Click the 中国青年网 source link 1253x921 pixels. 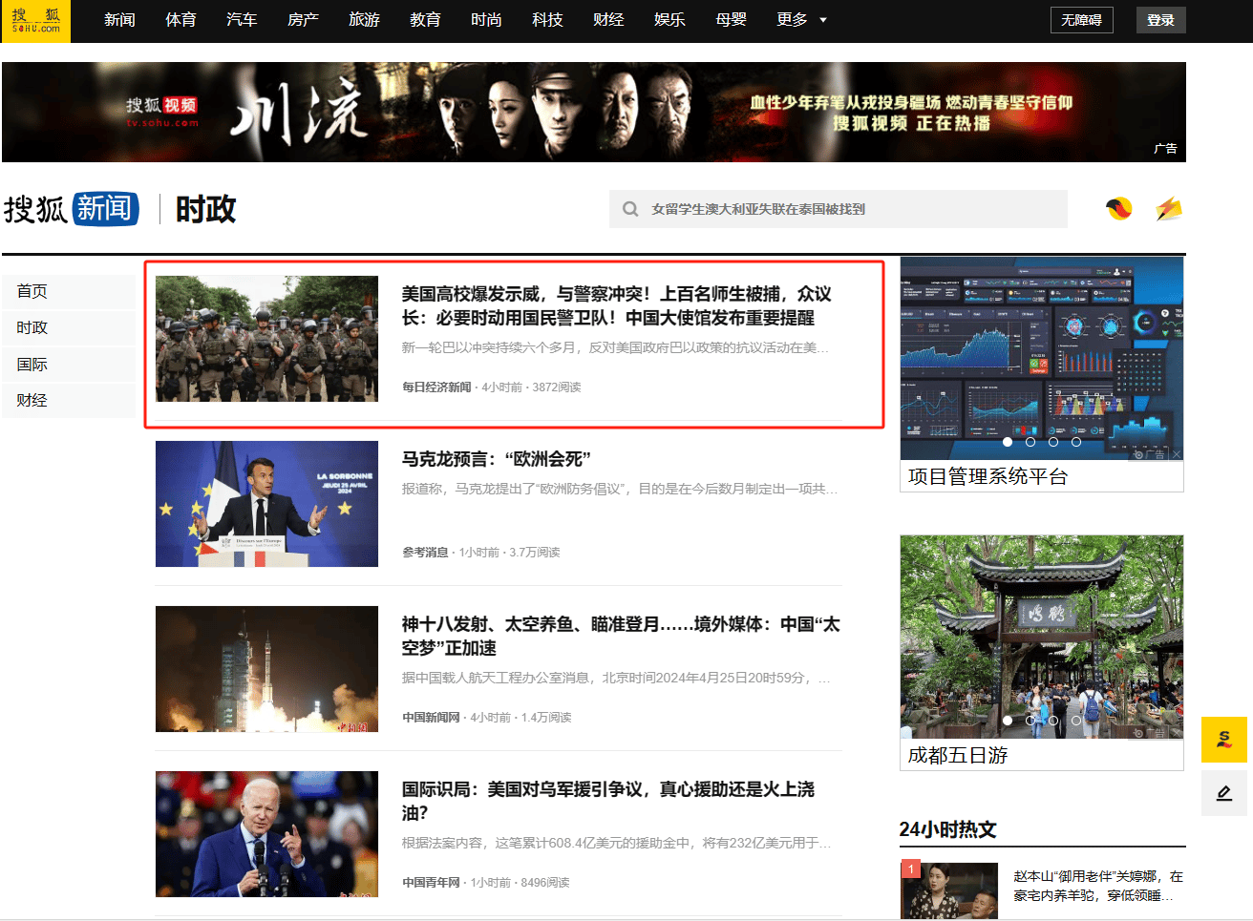point(431,883)
